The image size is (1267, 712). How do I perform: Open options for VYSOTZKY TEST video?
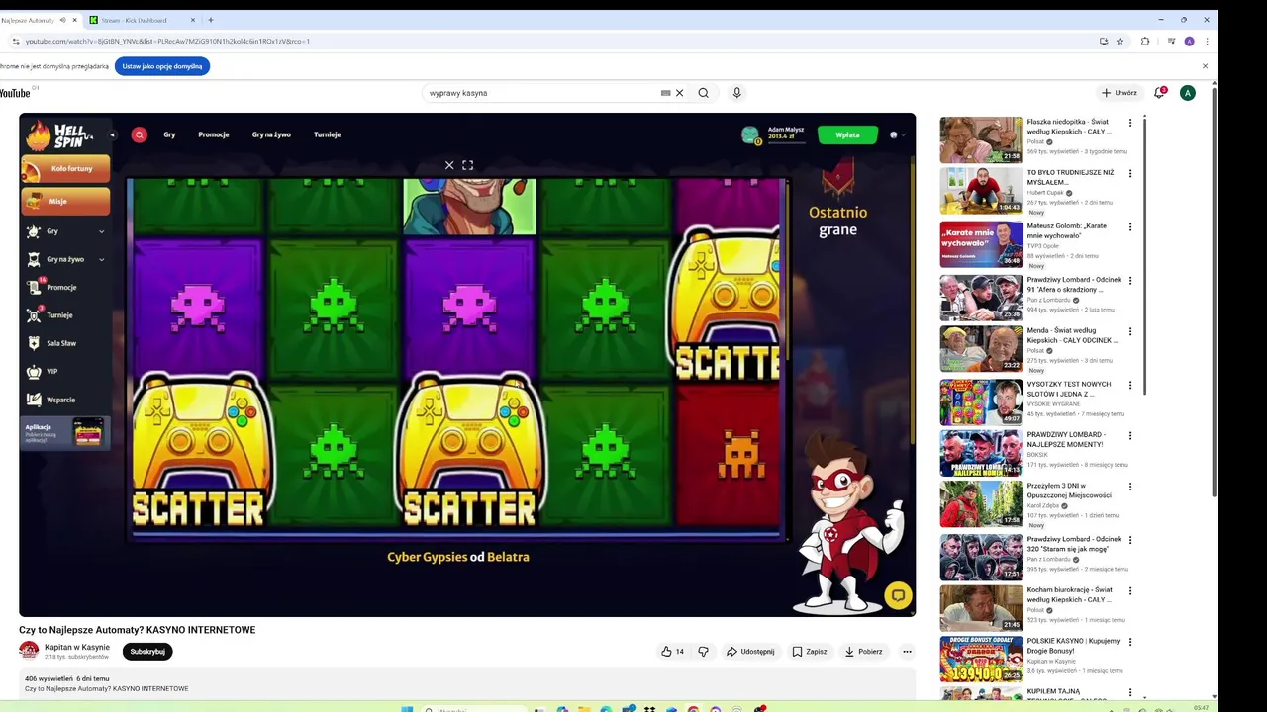[1130, 385]
